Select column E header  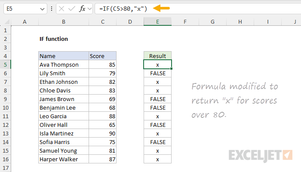tap(158, 21)
